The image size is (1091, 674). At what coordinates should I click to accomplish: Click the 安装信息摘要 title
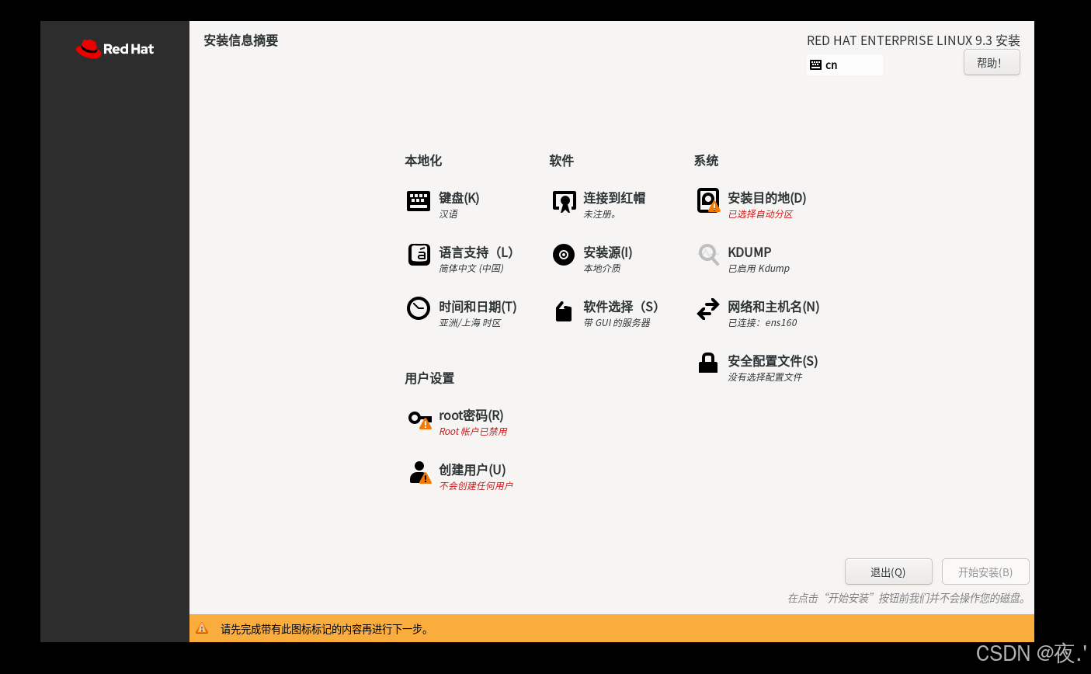[x=241, y=40]
